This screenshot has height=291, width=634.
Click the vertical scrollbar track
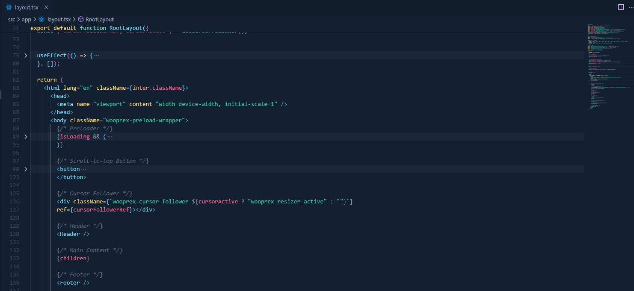pyautogui.click(x=632, y=171)
